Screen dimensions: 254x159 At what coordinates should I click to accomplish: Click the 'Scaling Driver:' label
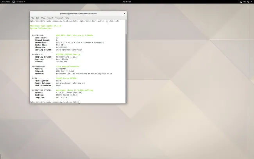43,50
